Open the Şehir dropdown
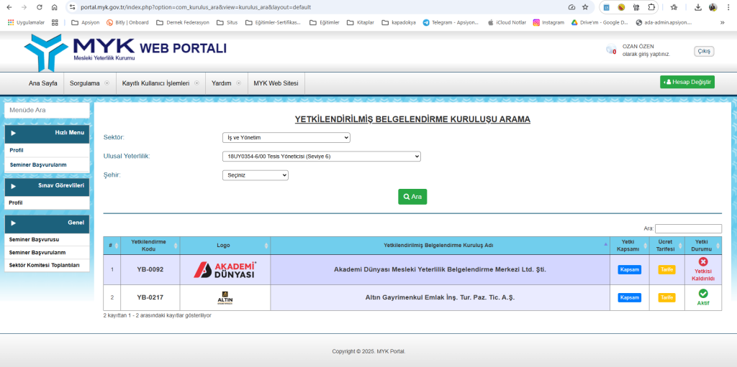The image size is (737, 367). [x=256, y=175]
